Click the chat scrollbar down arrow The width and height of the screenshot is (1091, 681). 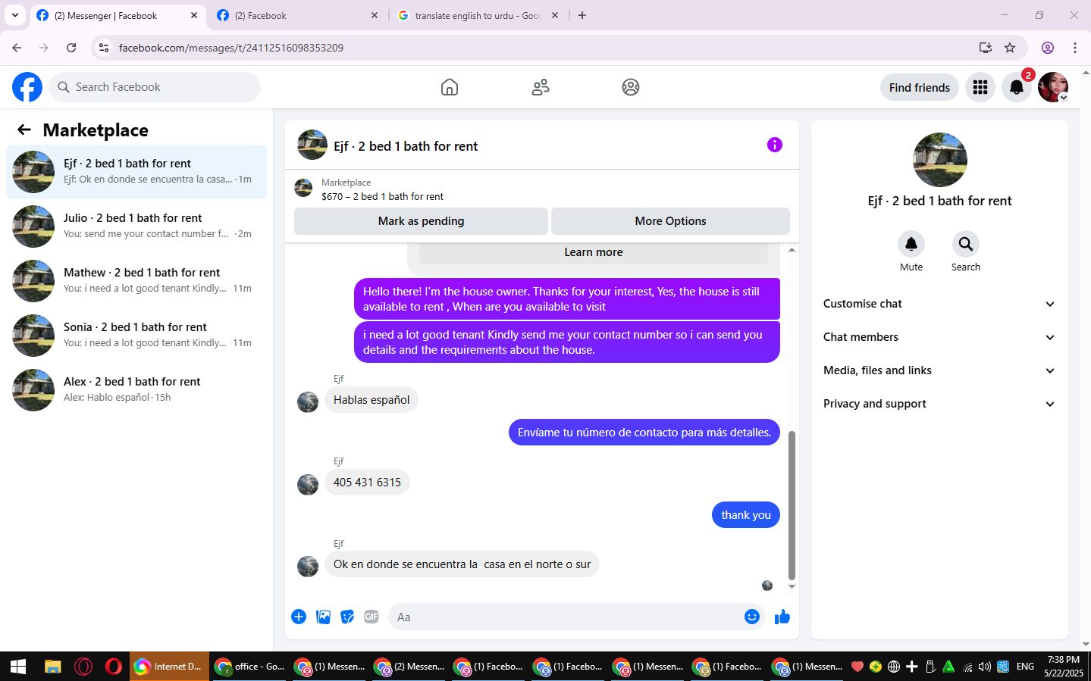coord(792,587)
